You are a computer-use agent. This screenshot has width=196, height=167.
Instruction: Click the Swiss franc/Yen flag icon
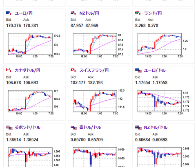(73, 70)
